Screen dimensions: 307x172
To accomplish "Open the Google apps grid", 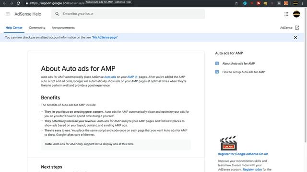I will (286, 14).
